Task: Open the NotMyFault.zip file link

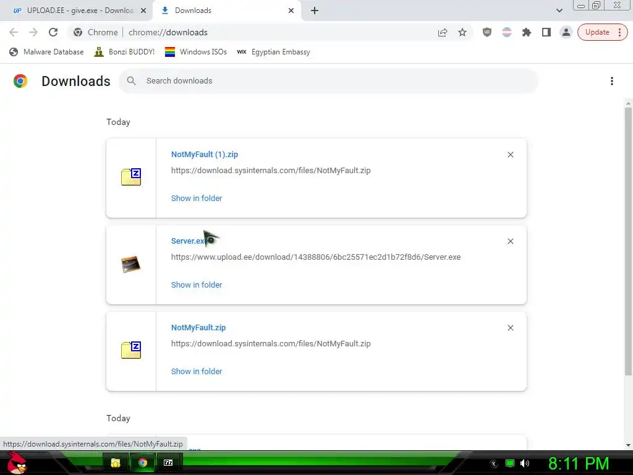Action: [x=198, y=328]
